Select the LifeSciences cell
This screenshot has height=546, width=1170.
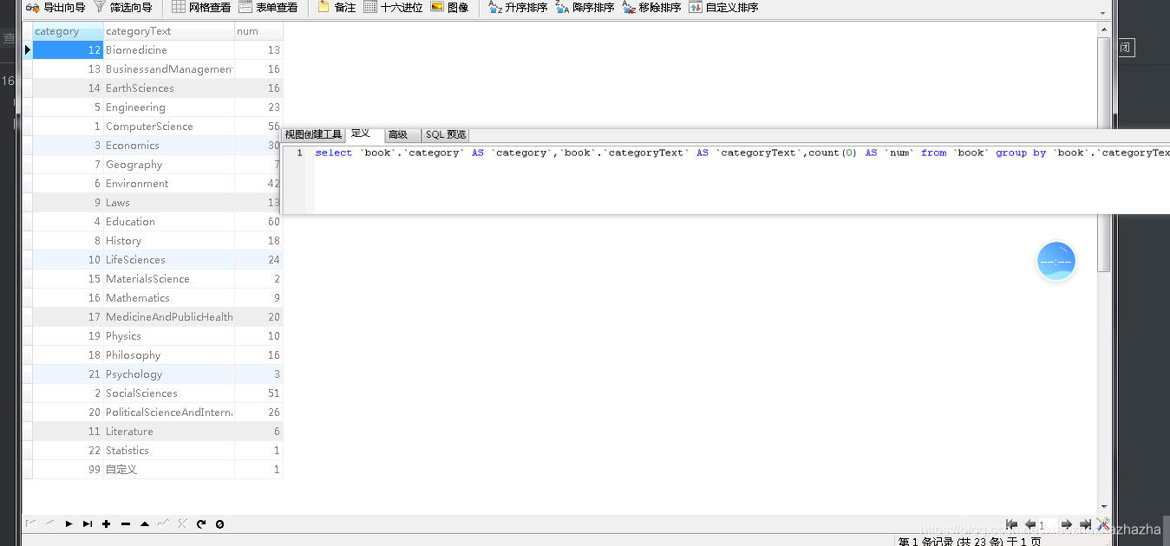pyautogui.click(x=169, y=260)
